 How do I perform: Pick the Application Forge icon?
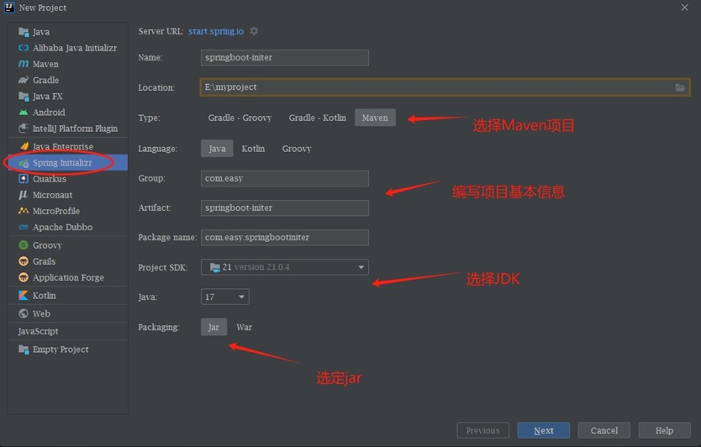24,277
